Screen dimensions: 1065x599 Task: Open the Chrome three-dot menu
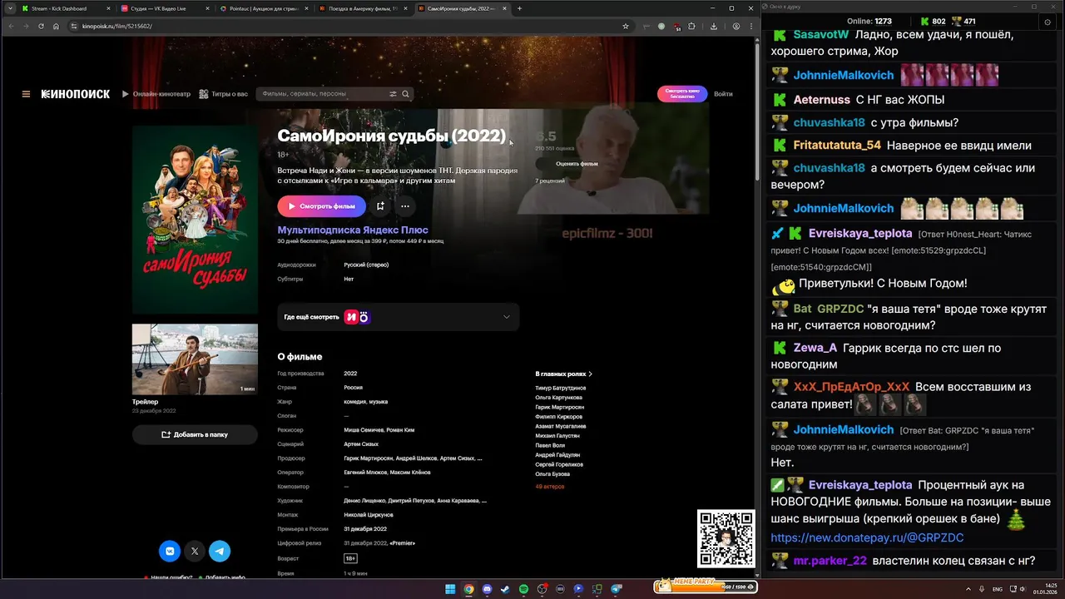[751, 26]
